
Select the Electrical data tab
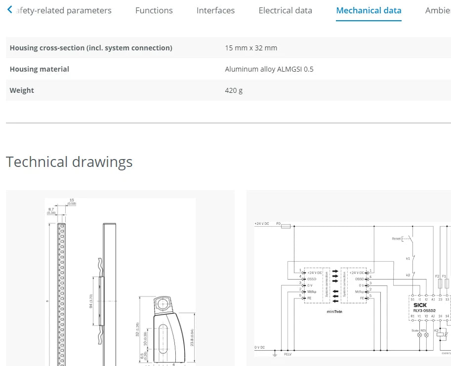[x=285, y=10]
